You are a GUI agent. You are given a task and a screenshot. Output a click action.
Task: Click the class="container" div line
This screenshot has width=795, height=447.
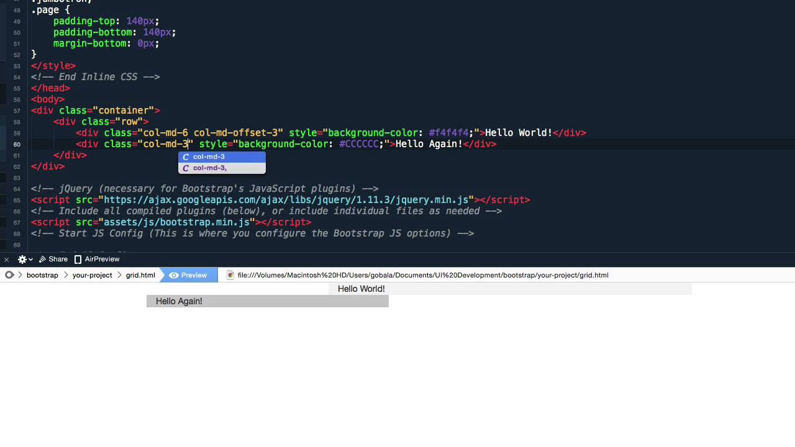click(x=96, y=111)
